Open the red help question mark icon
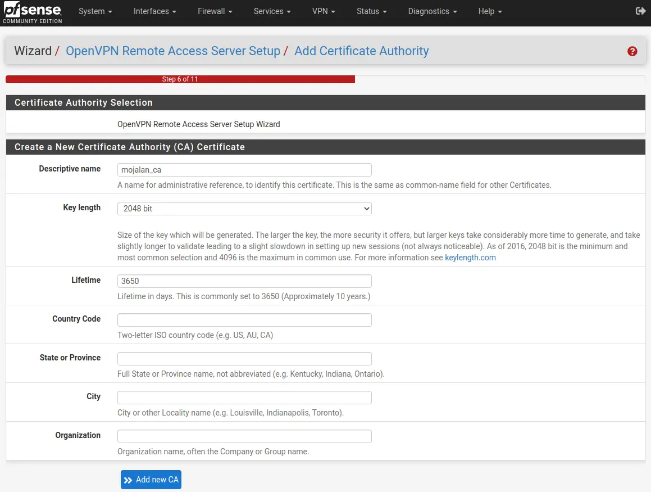Image resolution: width=651 pixels, height=492 pixels. [x=632, y=51]
